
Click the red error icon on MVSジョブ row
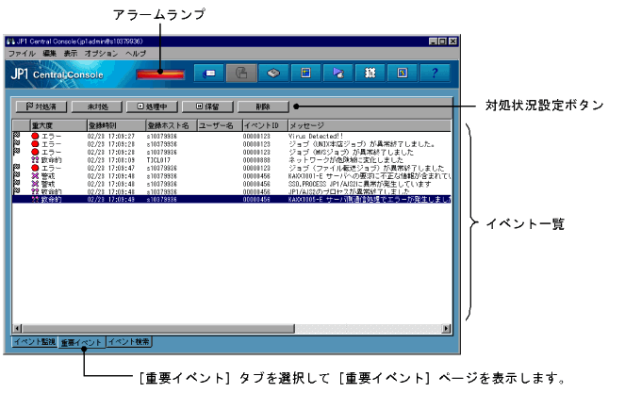(x=35, y=152)
